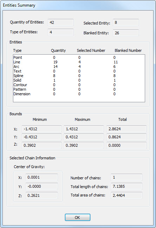Click the X total bounds field 2.8624
The width and height of the screenshot is (156, 228).
click(x=127, y=129)
